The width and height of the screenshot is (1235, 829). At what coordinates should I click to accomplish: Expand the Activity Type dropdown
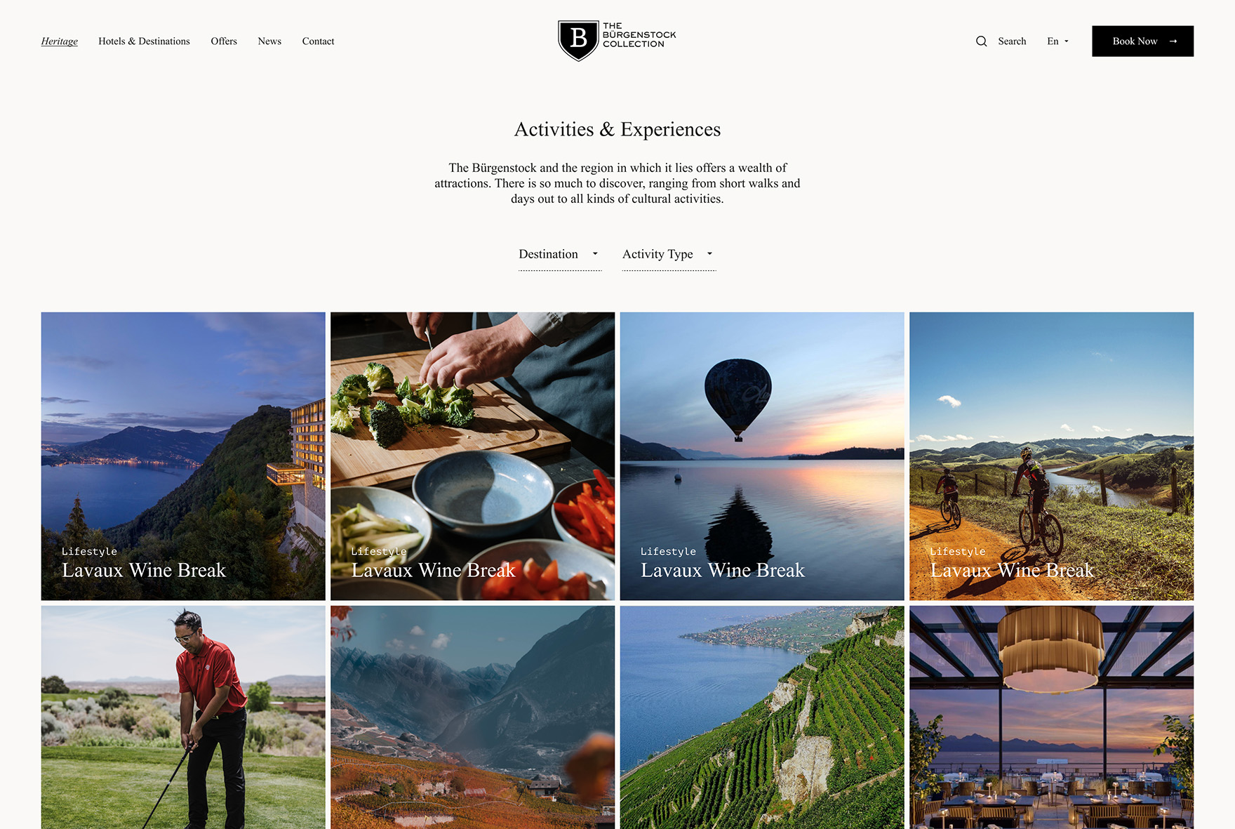669,255
